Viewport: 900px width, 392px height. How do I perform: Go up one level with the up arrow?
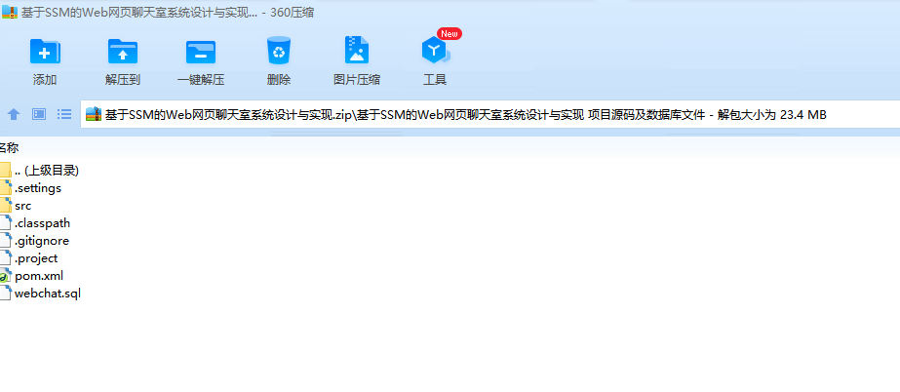[14, 114]
